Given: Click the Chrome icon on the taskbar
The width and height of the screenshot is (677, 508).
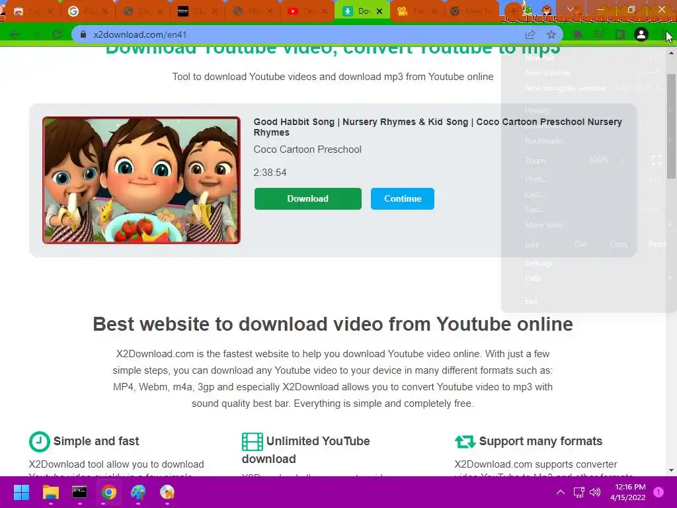Looking at the screenshot, I should (x=109, y=492).
